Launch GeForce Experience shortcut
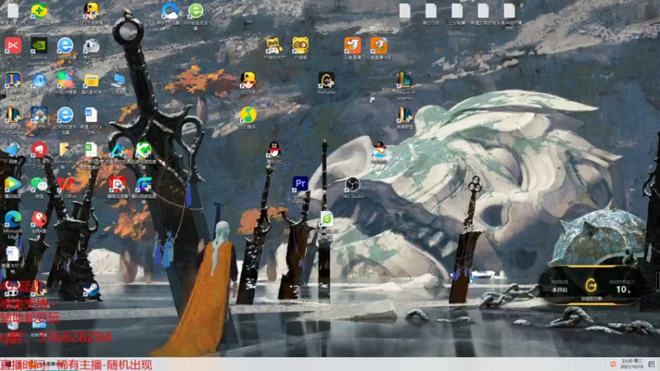Image resolution: width=660 pixels, height=371 pixels. [39, 45]
